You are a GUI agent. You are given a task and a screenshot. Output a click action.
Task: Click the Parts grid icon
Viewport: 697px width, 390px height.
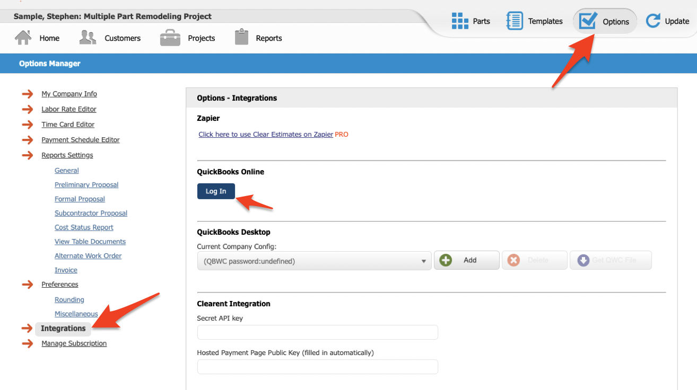tap(460, 21)
